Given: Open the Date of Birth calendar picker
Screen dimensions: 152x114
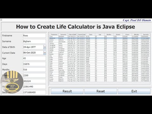Looking at the screenshot, I should 45,47.
